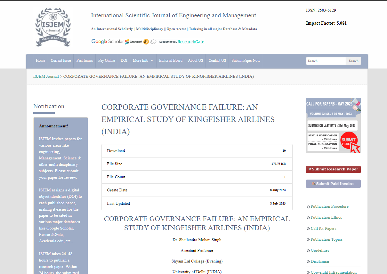The width and height of the screenshot is (387, 274).
Task: Select Editorial Board in the navbar
Action: 171,60
